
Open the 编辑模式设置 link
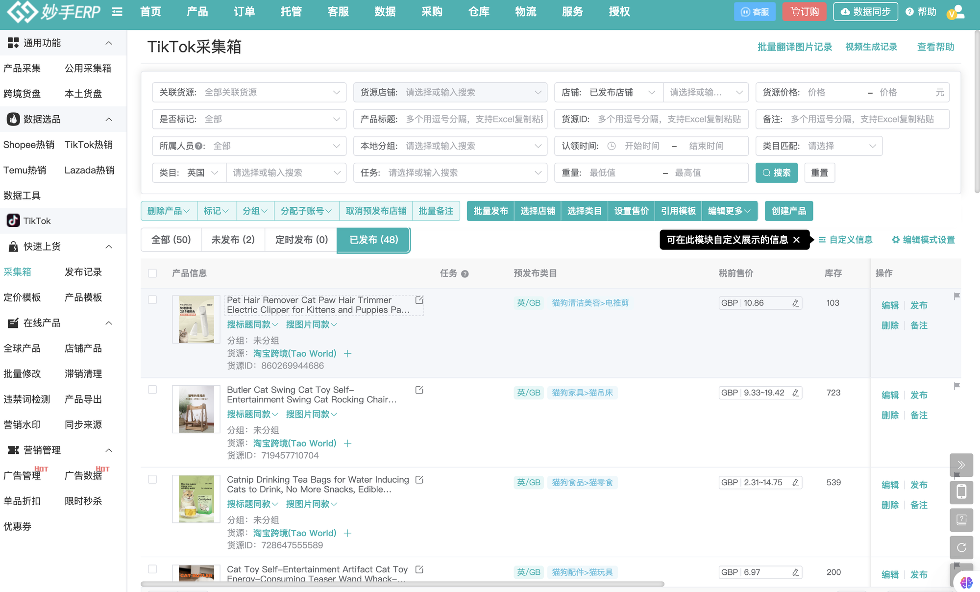(923, 240)
